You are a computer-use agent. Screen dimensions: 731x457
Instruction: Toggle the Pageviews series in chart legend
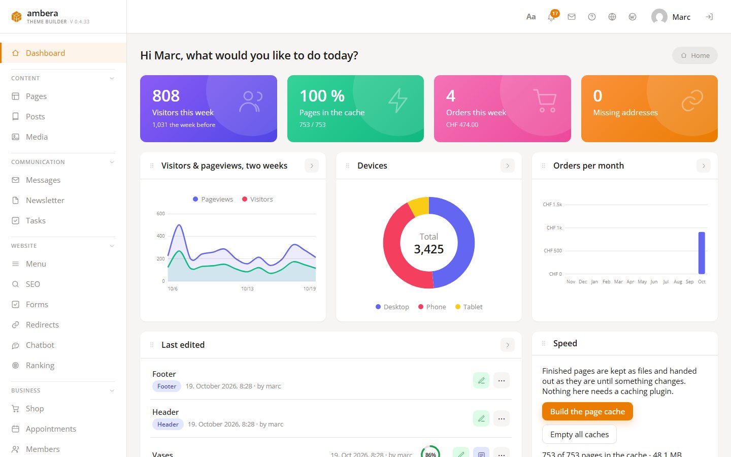(213, 199)
